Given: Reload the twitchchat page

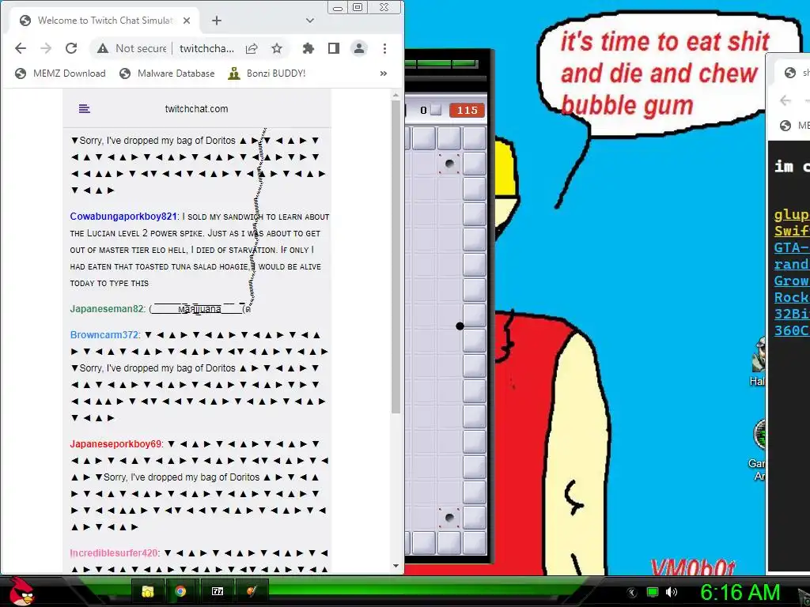Looking at the screenshot, I should coord(71,48).
